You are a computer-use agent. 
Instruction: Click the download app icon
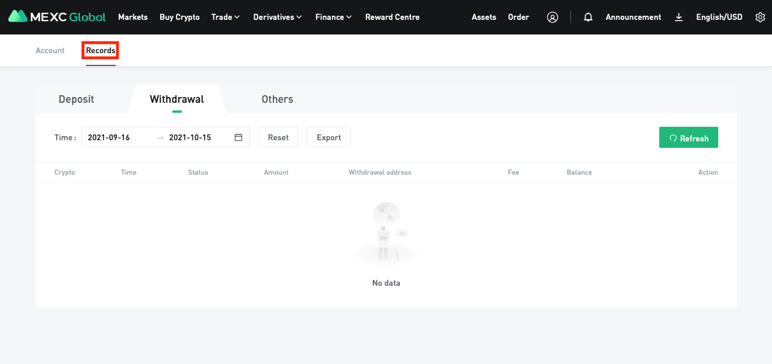coord(678,17)
